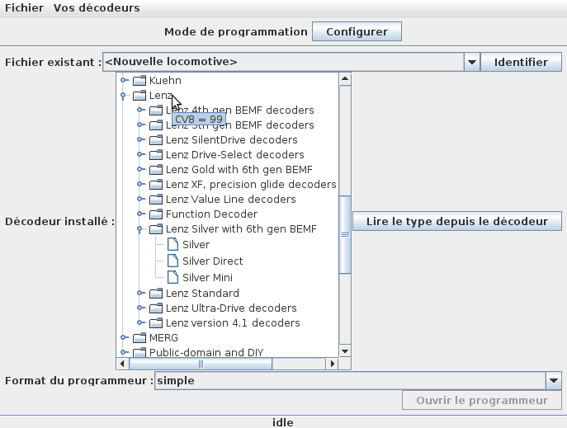This screenshot has height=428, width=567.
Task: Click Lenz Standard folder icon
Action: pos(156,293)
